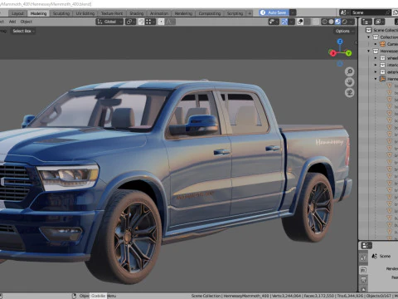398x299 pixels.
Task: Toggle the snap magnet icon
Action: coord(141,22)
